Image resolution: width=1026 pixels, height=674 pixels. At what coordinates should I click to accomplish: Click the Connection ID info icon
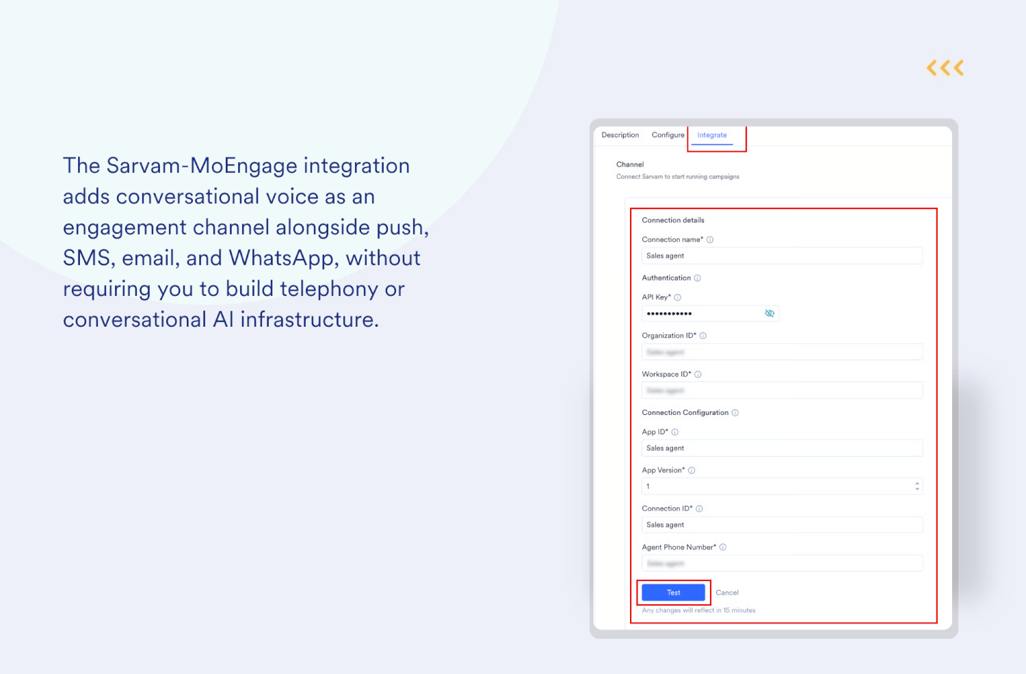[699, 509]
